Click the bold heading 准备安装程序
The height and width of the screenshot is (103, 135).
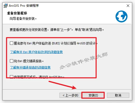click(17, 13)
